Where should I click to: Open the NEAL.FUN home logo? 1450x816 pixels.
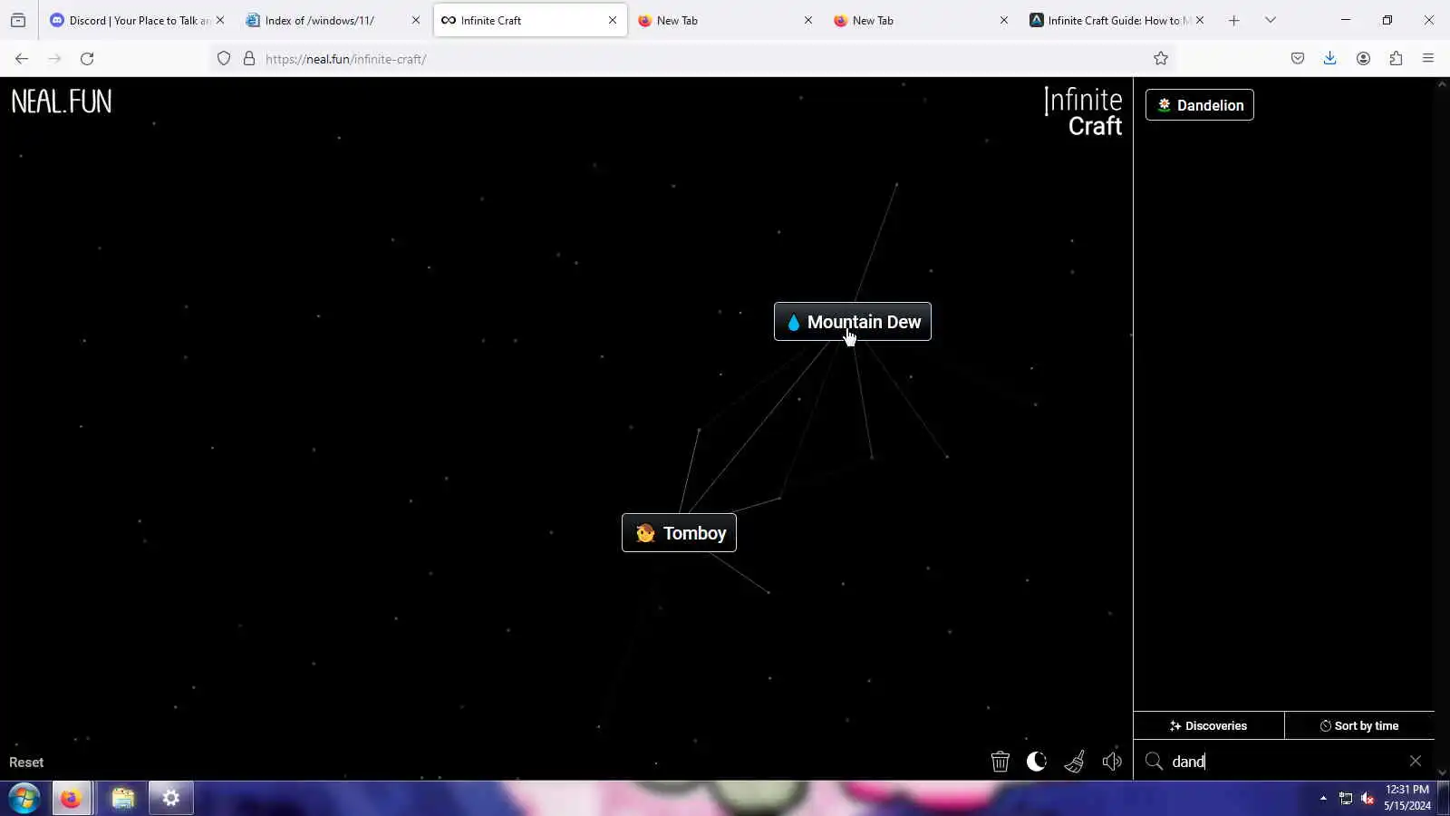pos(62,102)
